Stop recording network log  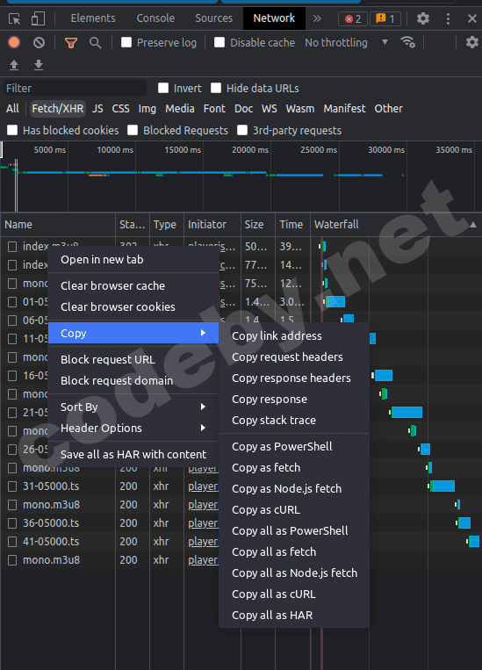click(x=14, y=42)
